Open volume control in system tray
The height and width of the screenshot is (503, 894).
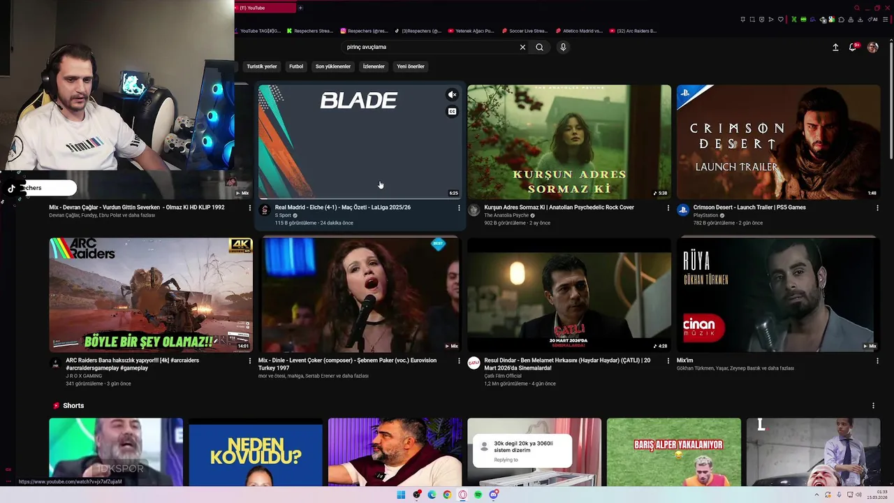click(x=858, y=495)
